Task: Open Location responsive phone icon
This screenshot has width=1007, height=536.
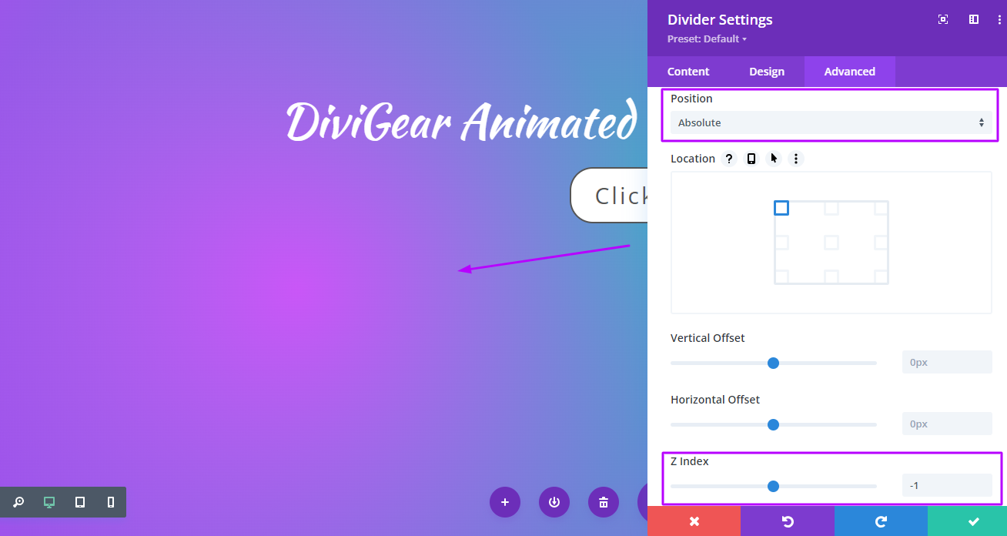Action: (751, 159)
